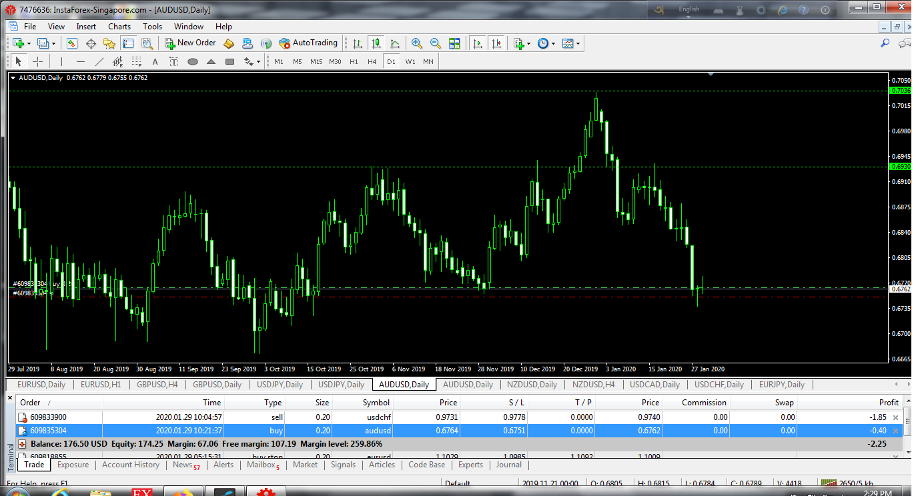Sort orders by Profit column
Viewport: 922px width, 496px height.
[849, 403]
